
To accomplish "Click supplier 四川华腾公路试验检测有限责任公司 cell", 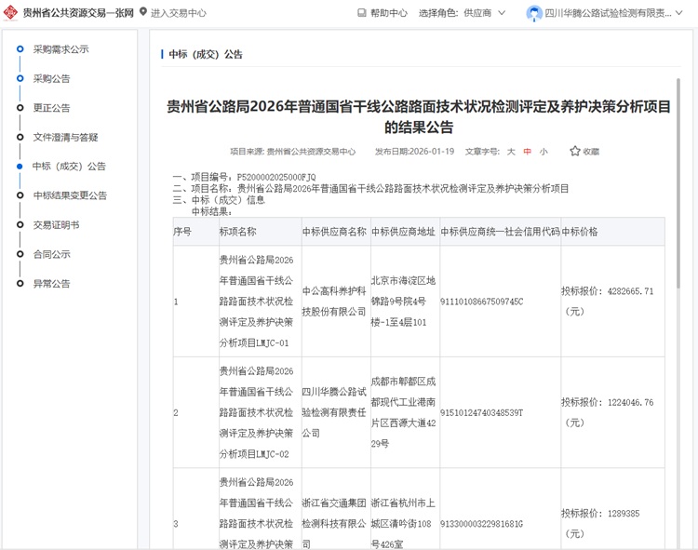I will click(334, 412).
